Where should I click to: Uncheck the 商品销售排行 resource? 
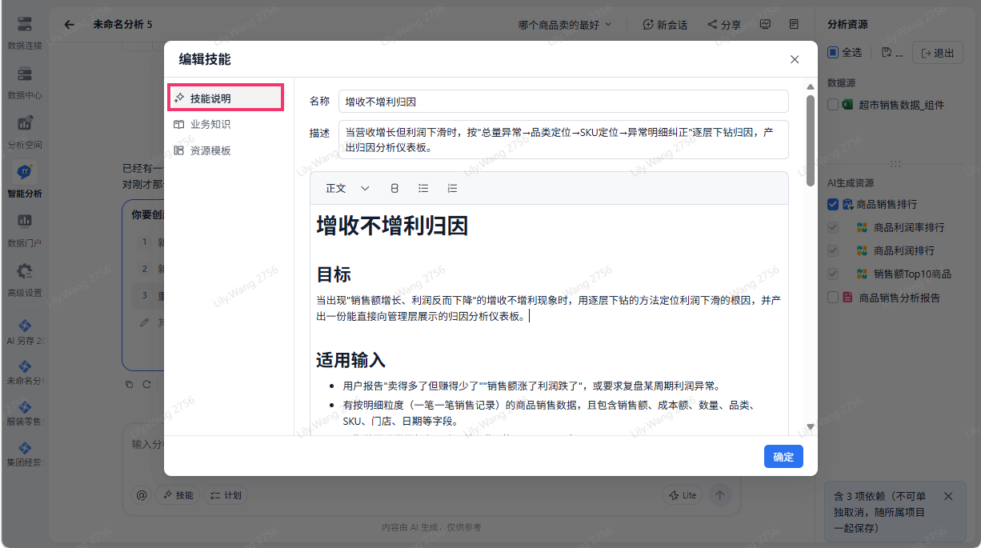click(833, 204)
